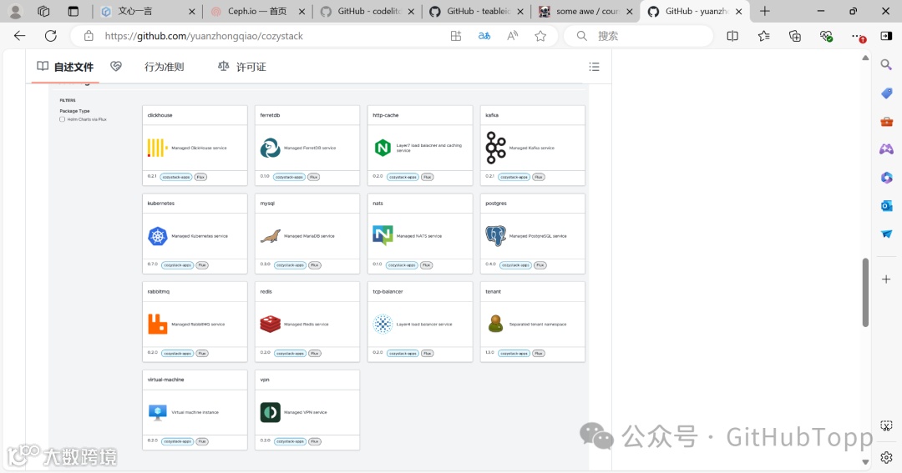Click the virtual-machine monitor icon

[157, 413]
